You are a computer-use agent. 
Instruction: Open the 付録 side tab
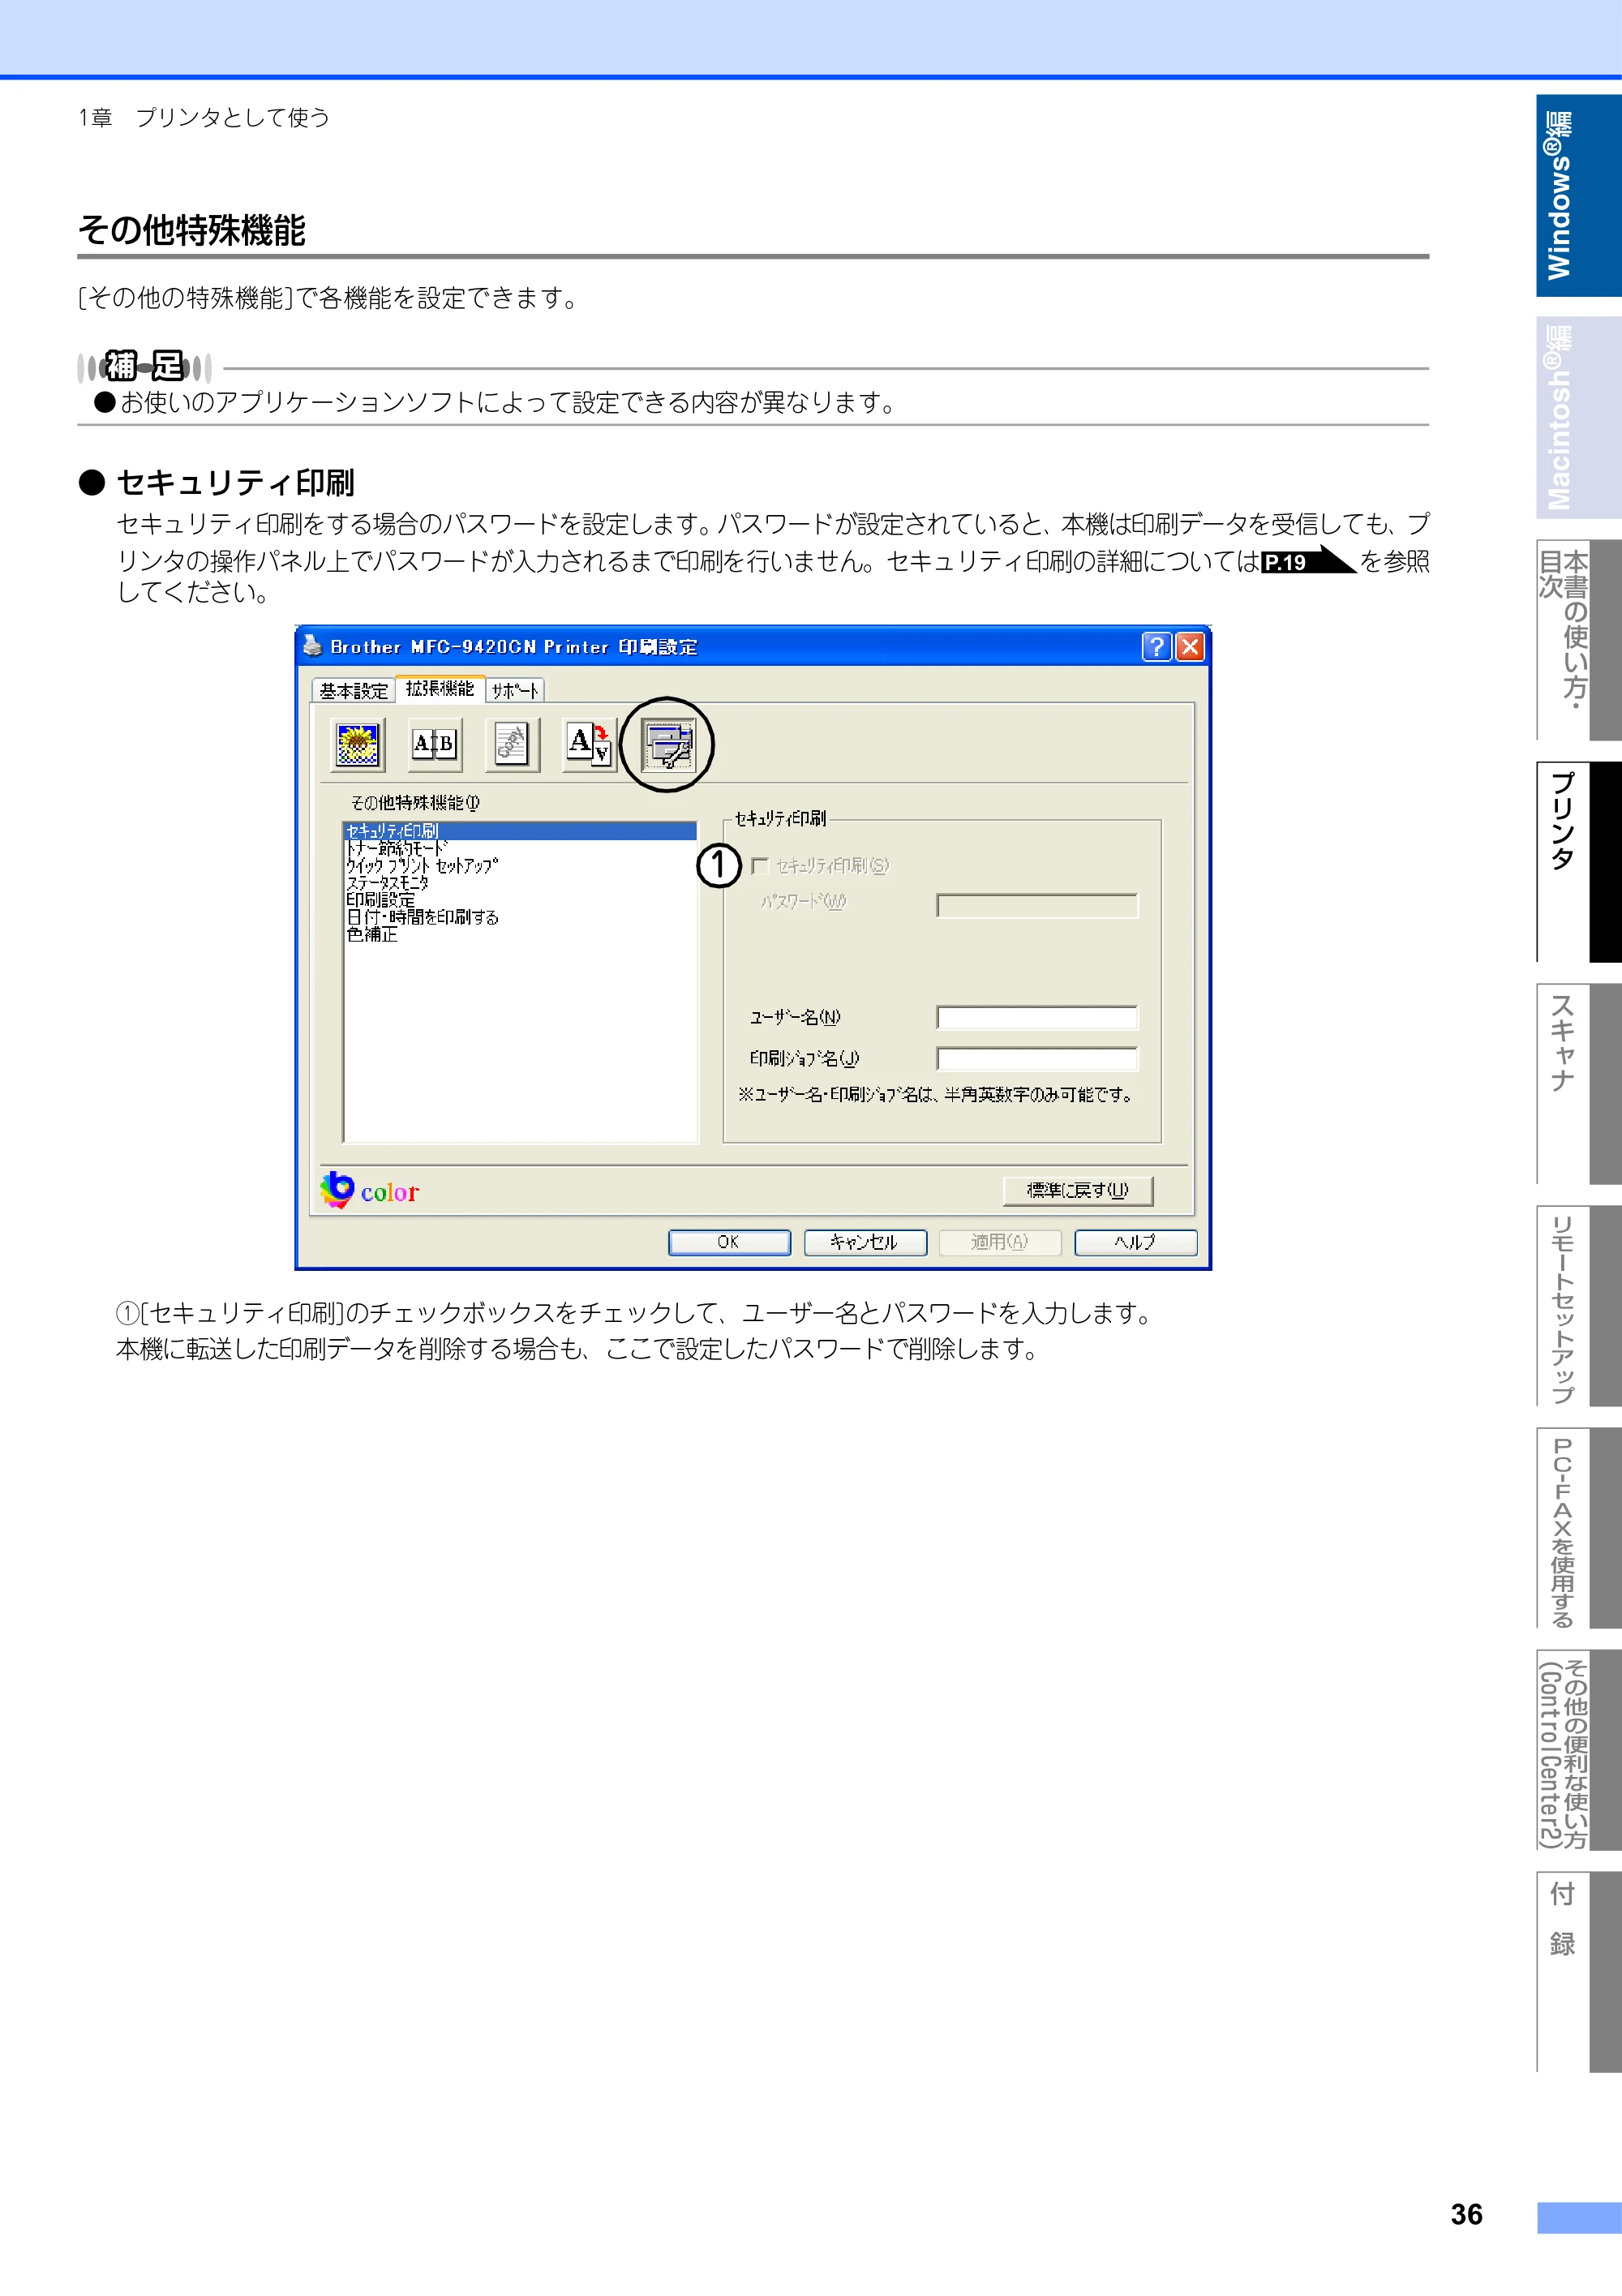[x=1578, y=1972]
